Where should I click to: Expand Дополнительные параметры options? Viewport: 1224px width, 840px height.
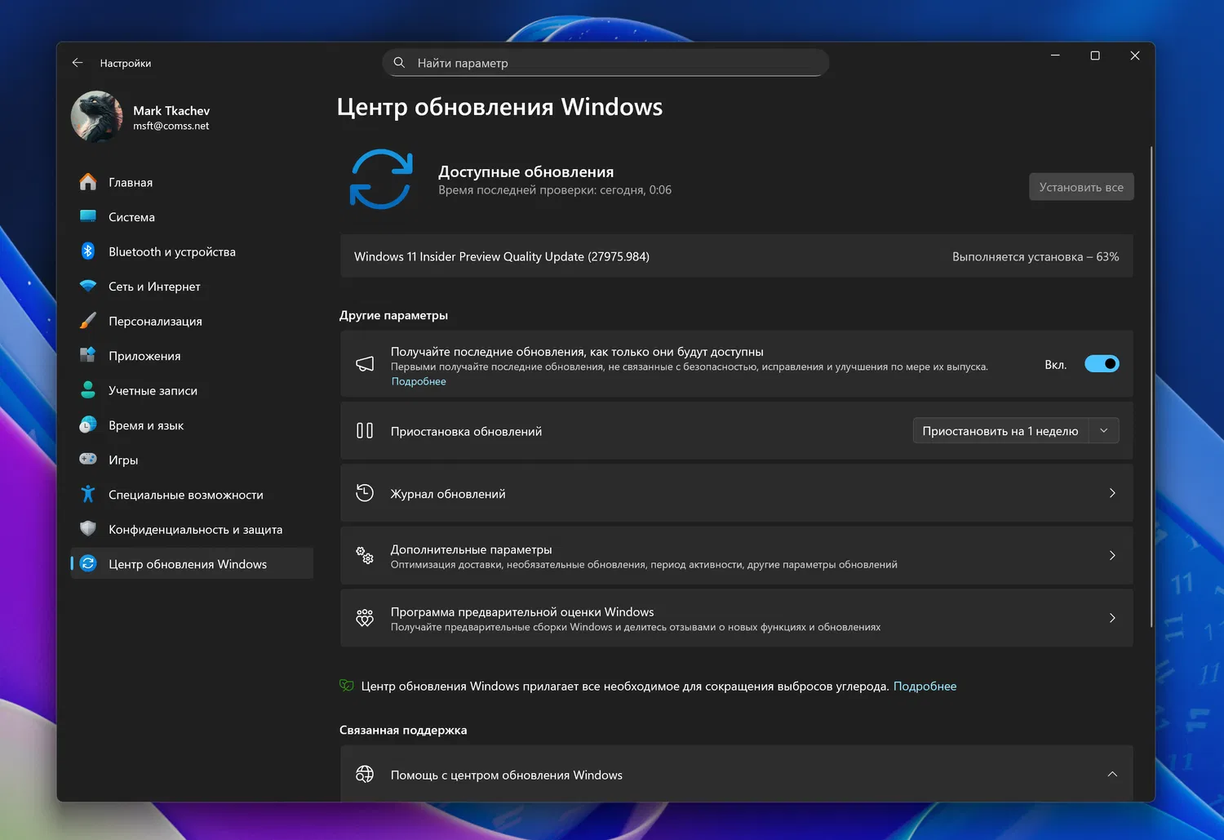pos(734,556)
